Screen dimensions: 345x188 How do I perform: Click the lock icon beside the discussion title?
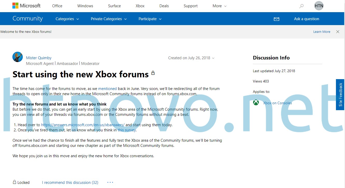153,73
